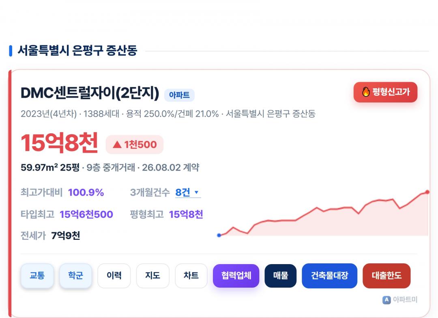Screen dimensions: 438x318
Task: Open the 지도 map view
Action: click(152, 275)
